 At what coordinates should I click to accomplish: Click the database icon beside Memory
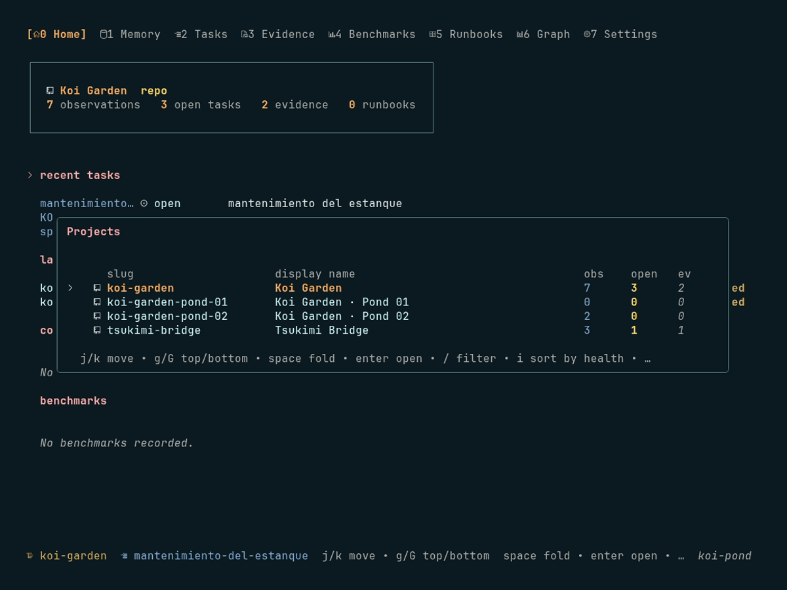point(104,34)
